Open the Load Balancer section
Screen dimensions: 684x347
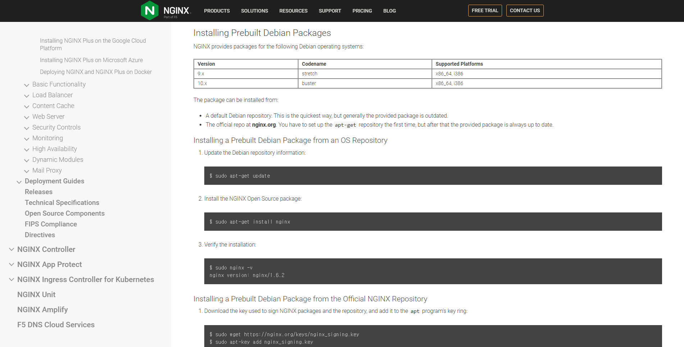(x=53, y=95)
